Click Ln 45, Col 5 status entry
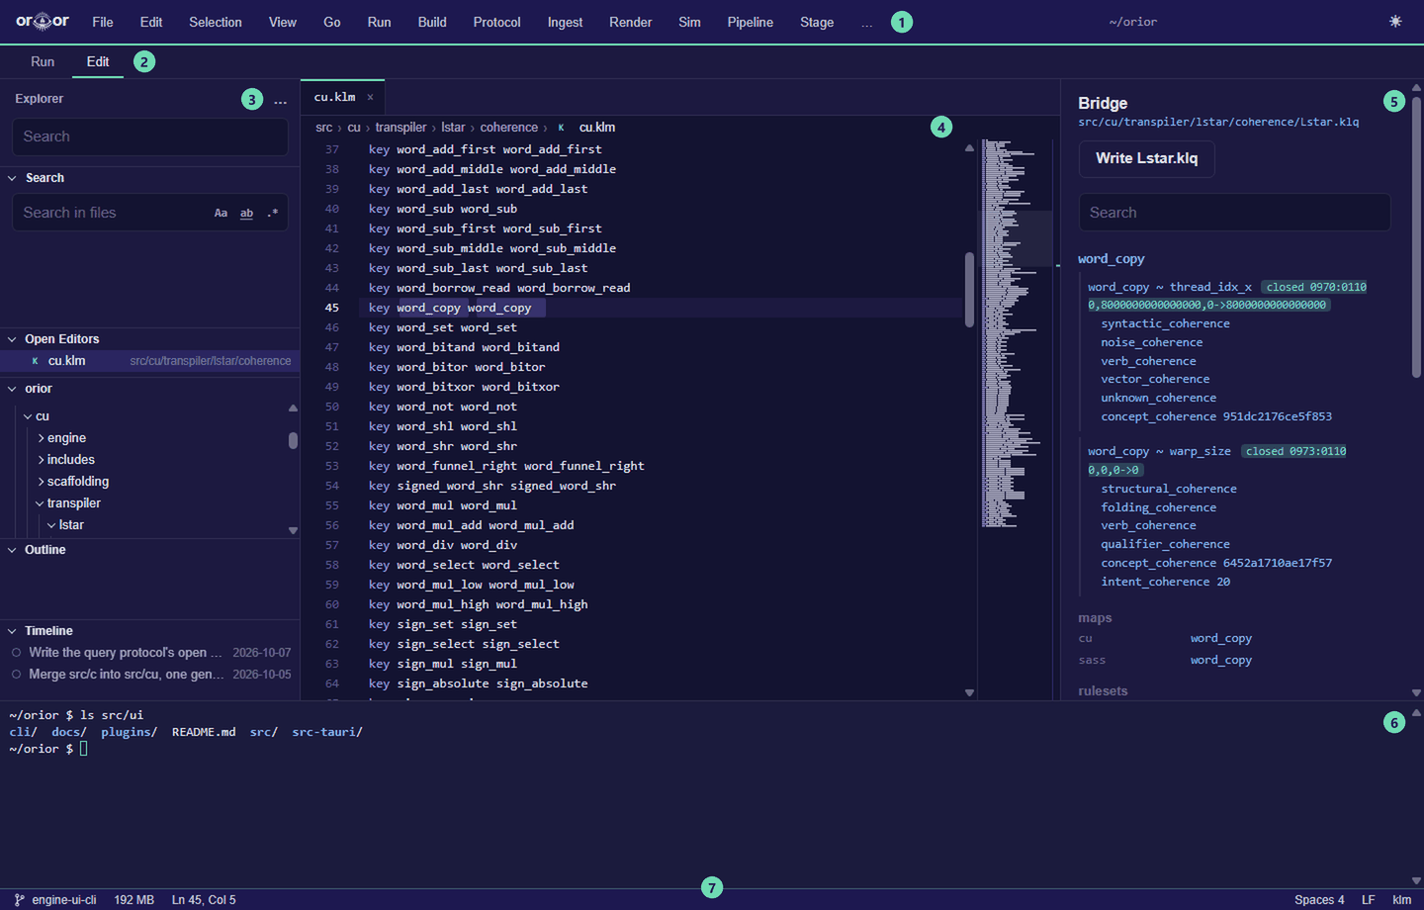The image size is (1424, 910). click(x=204, y=900)
